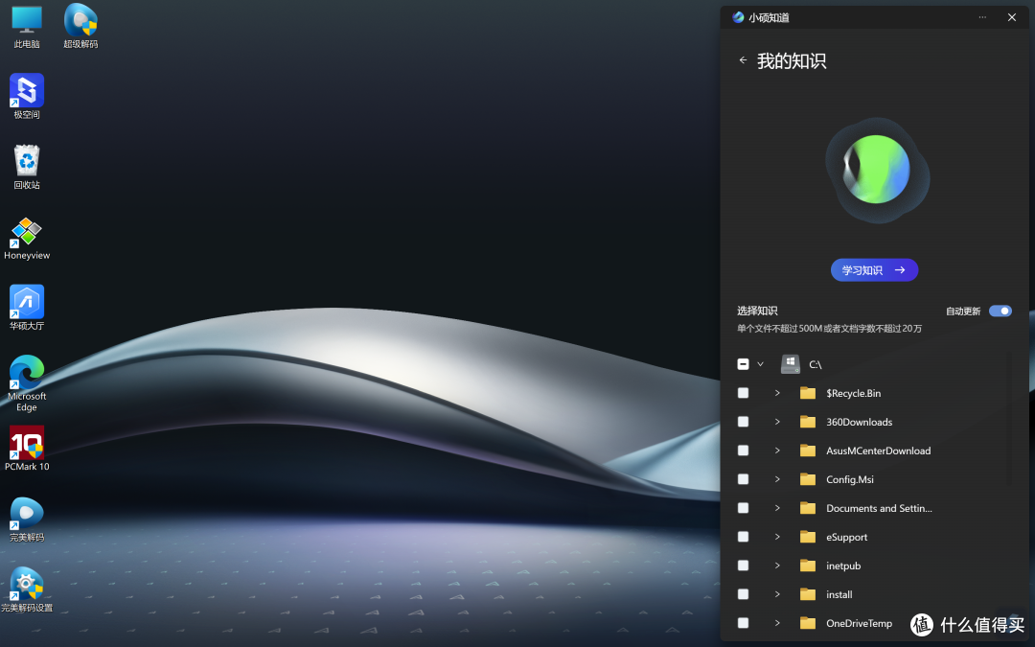Click the Documents and Settings folder icon
1035x647 pixels.
pos(807,508)
